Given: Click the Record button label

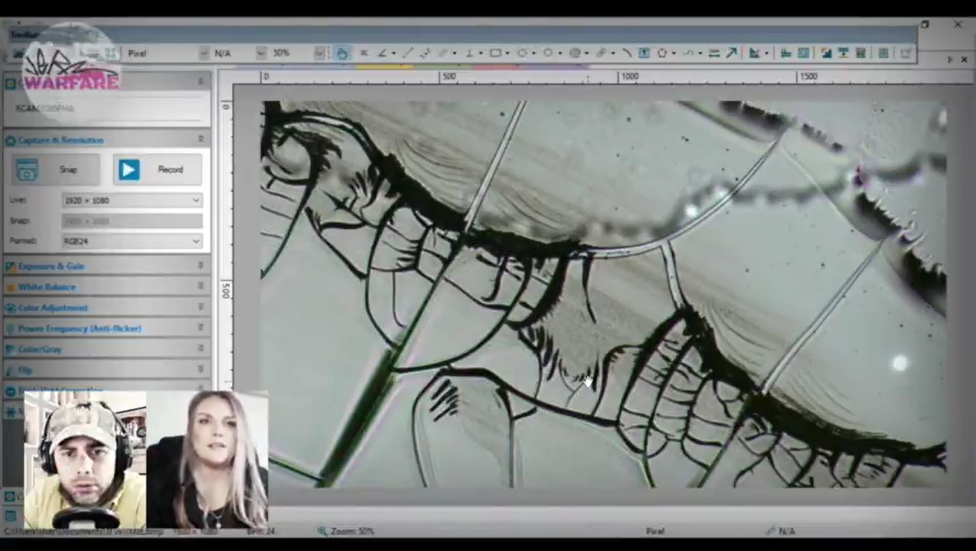Looking at the screenshot, I should [170, 169].
